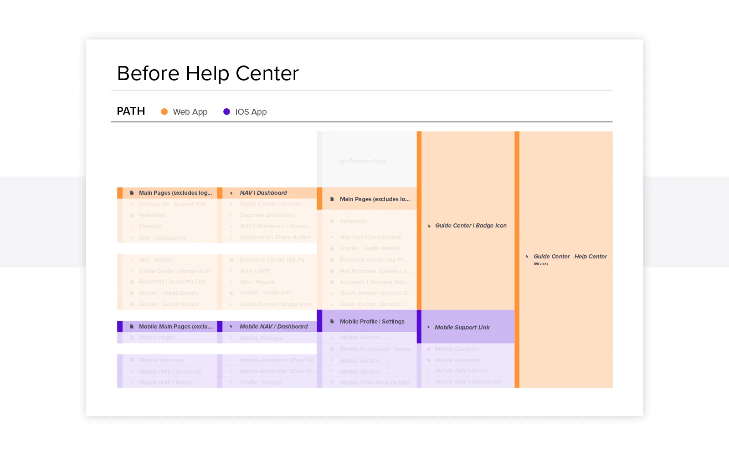Click the cursor icon next to Mobile Support Link
Viewport: 729px width, 455px height.
(429, 327)
